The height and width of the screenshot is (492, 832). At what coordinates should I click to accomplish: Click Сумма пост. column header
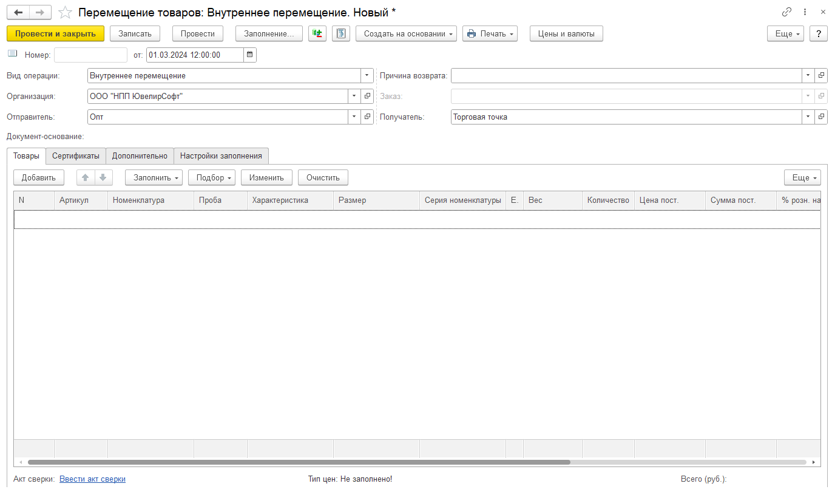[x=740, y=200]
